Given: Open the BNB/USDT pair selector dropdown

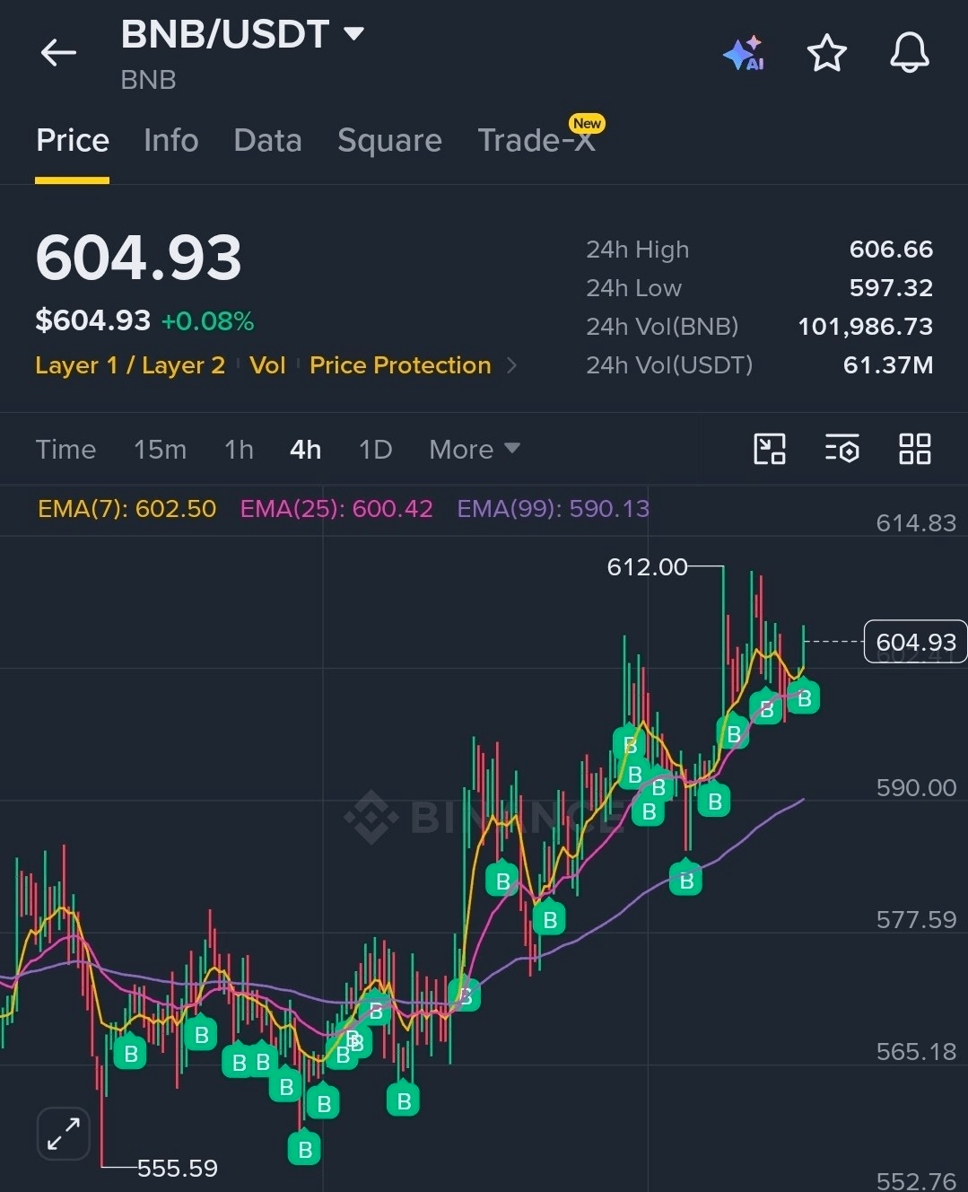Looking at the screenshot, I should [x=242, y=34].
